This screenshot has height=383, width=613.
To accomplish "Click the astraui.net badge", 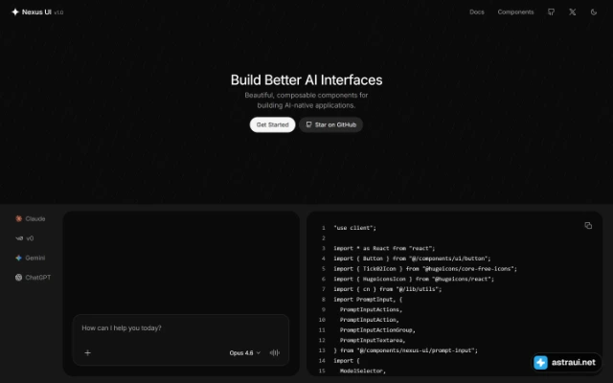I will [x=565, y=362].
